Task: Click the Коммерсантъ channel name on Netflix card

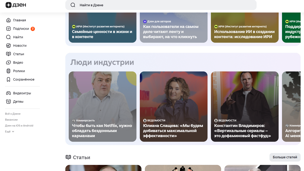Action: tap(85, 121)
